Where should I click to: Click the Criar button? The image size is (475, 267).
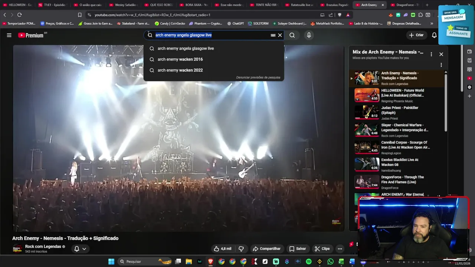click(x=416, y=35)
